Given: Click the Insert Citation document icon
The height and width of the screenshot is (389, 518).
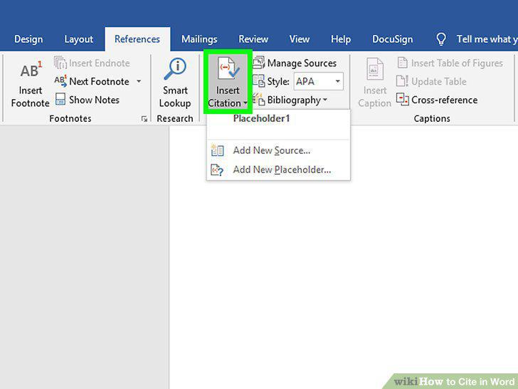Looking at the screenshot, I should [x=228, y=68].
